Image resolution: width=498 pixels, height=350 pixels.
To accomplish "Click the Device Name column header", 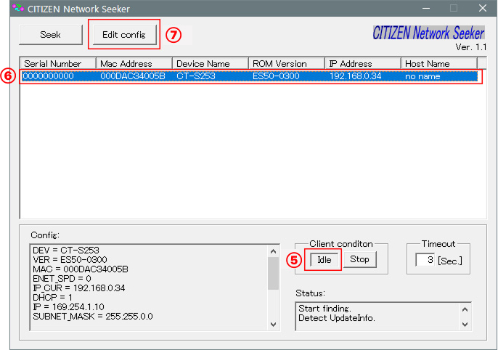I will pyautogui.click(x=210, y=63).
